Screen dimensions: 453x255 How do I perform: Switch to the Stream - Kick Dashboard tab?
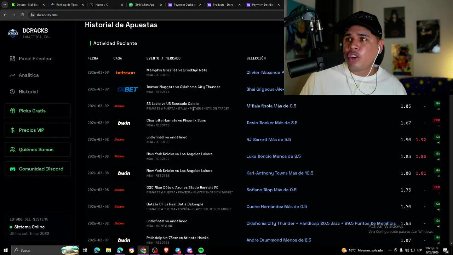[x=28, y=5]
